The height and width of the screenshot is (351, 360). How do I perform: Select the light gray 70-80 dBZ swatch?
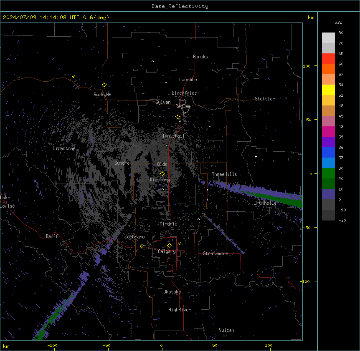click(328, 38)
